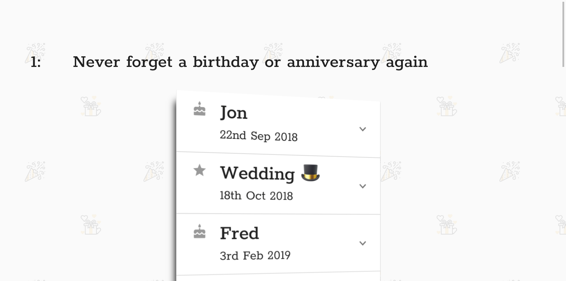The width and height of the screenshot is (566, 281).
Task: Click the step number "1:" label
Action: 36,62
